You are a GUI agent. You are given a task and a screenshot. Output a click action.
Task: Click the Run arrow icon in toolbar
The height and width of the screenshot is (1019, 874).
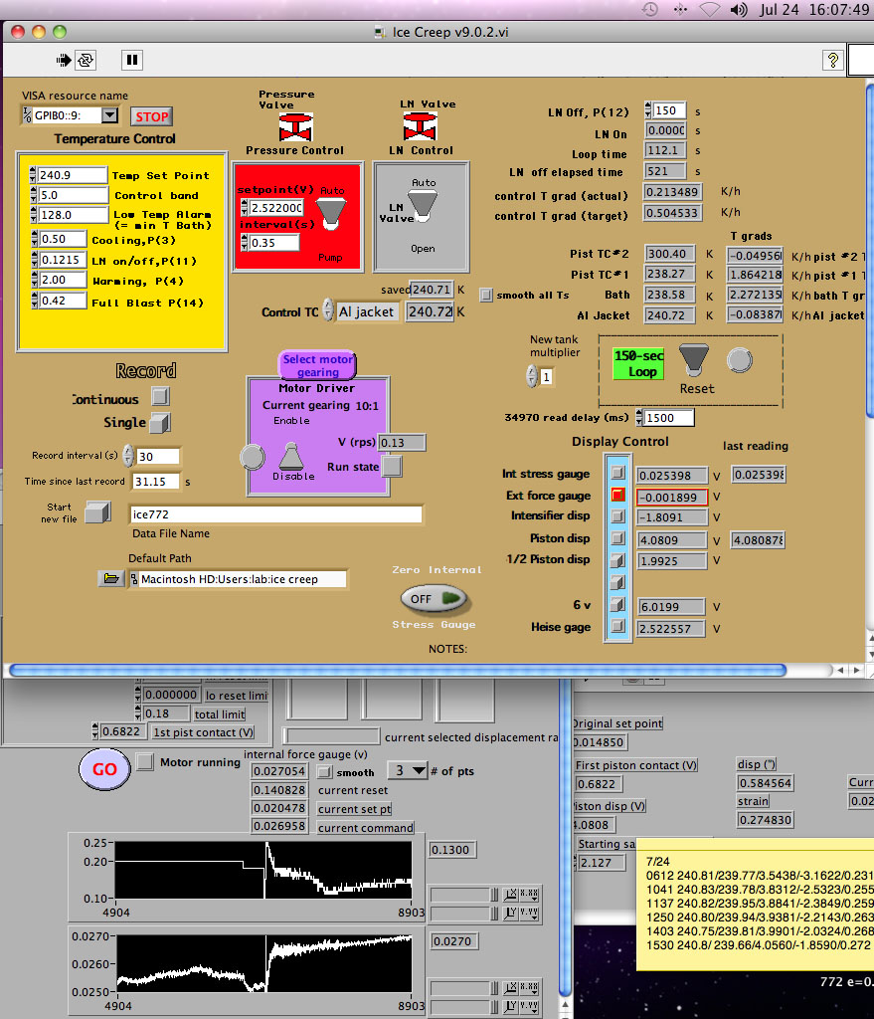[64, 61]
